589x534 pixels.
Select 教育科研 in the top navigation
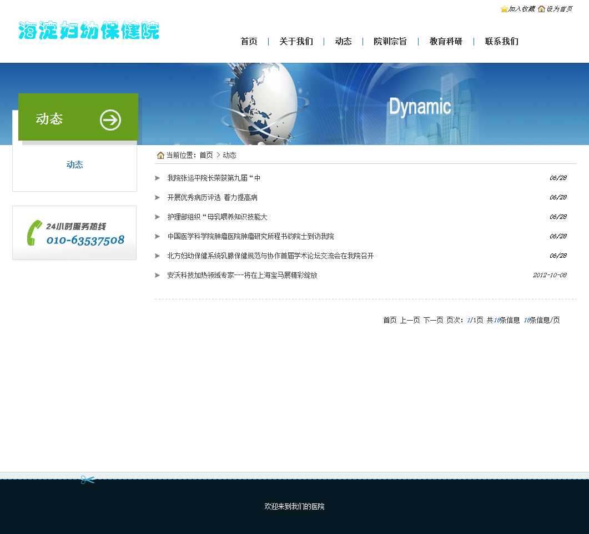click(x=446, y=42)
